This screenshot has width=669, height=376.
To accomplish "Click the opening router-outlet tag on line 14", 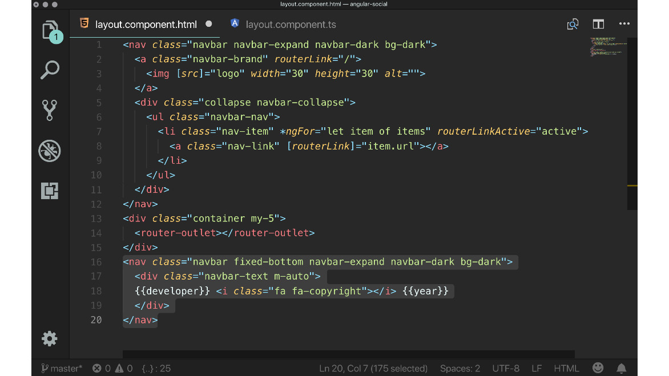I will tap(178, 233).
